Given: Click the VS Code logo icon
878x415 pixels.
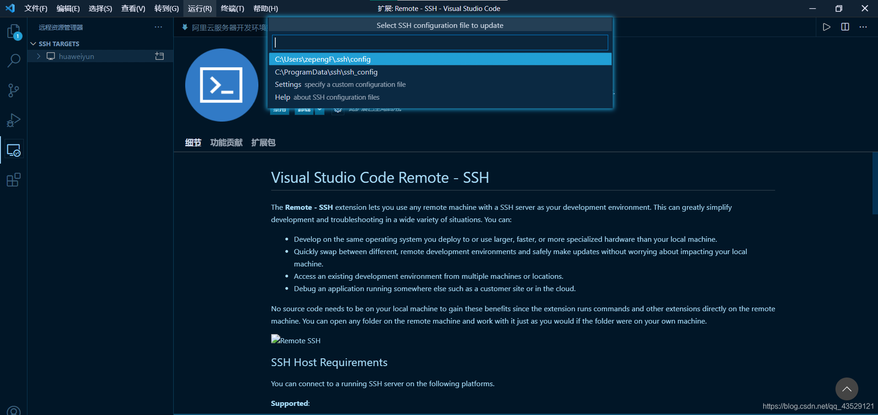Looking at the screenshot, I should click(10, 8).
